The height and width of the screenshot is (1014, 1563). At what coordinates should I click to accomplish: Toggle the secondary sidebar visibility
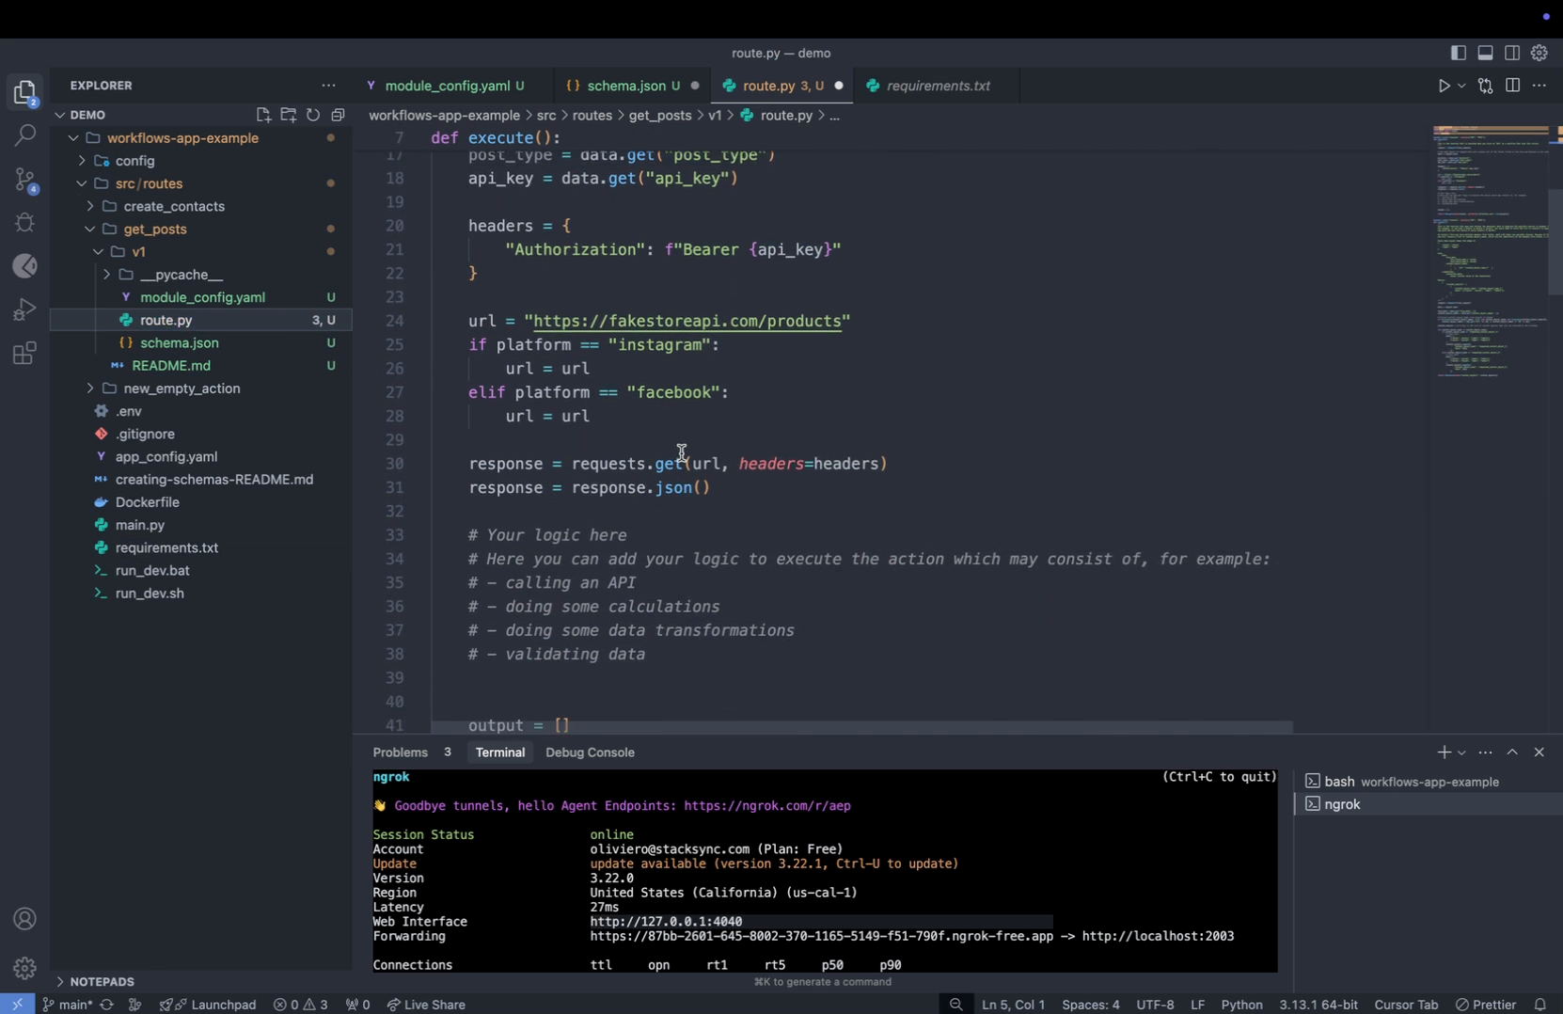[1512, 54]
